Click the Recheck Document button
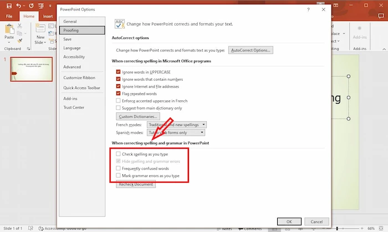 point(136,184)
